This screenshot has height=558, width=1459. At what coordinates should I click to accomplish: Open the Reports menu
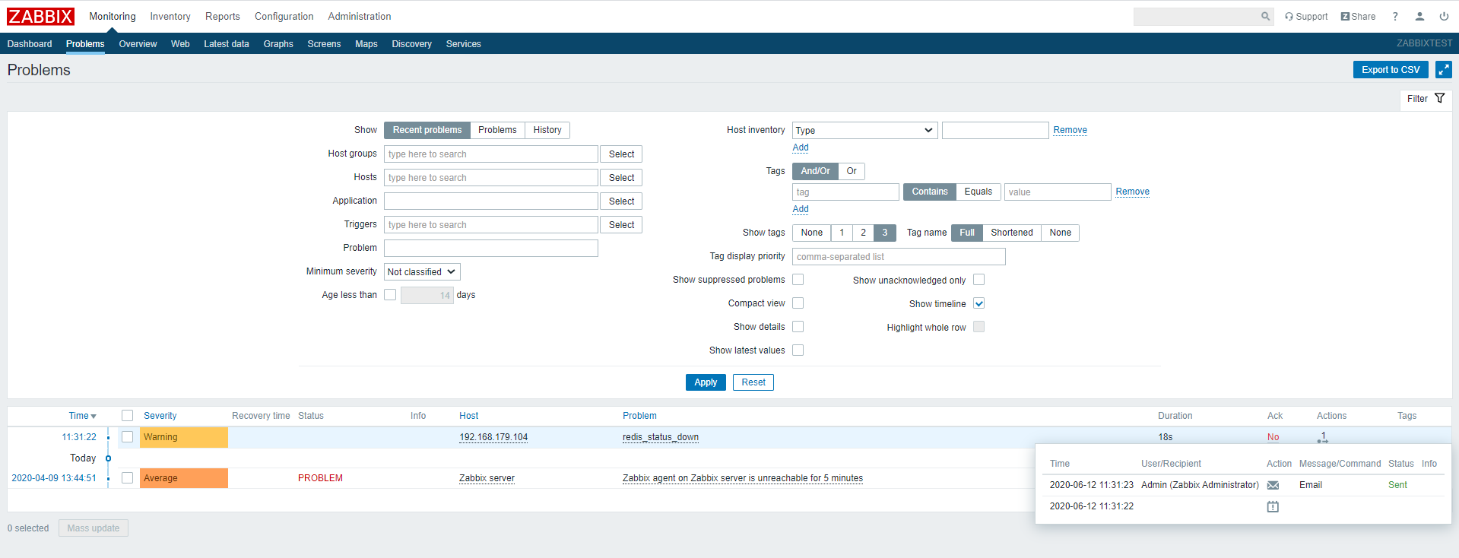pyautogui.click(x=222, y=17)
